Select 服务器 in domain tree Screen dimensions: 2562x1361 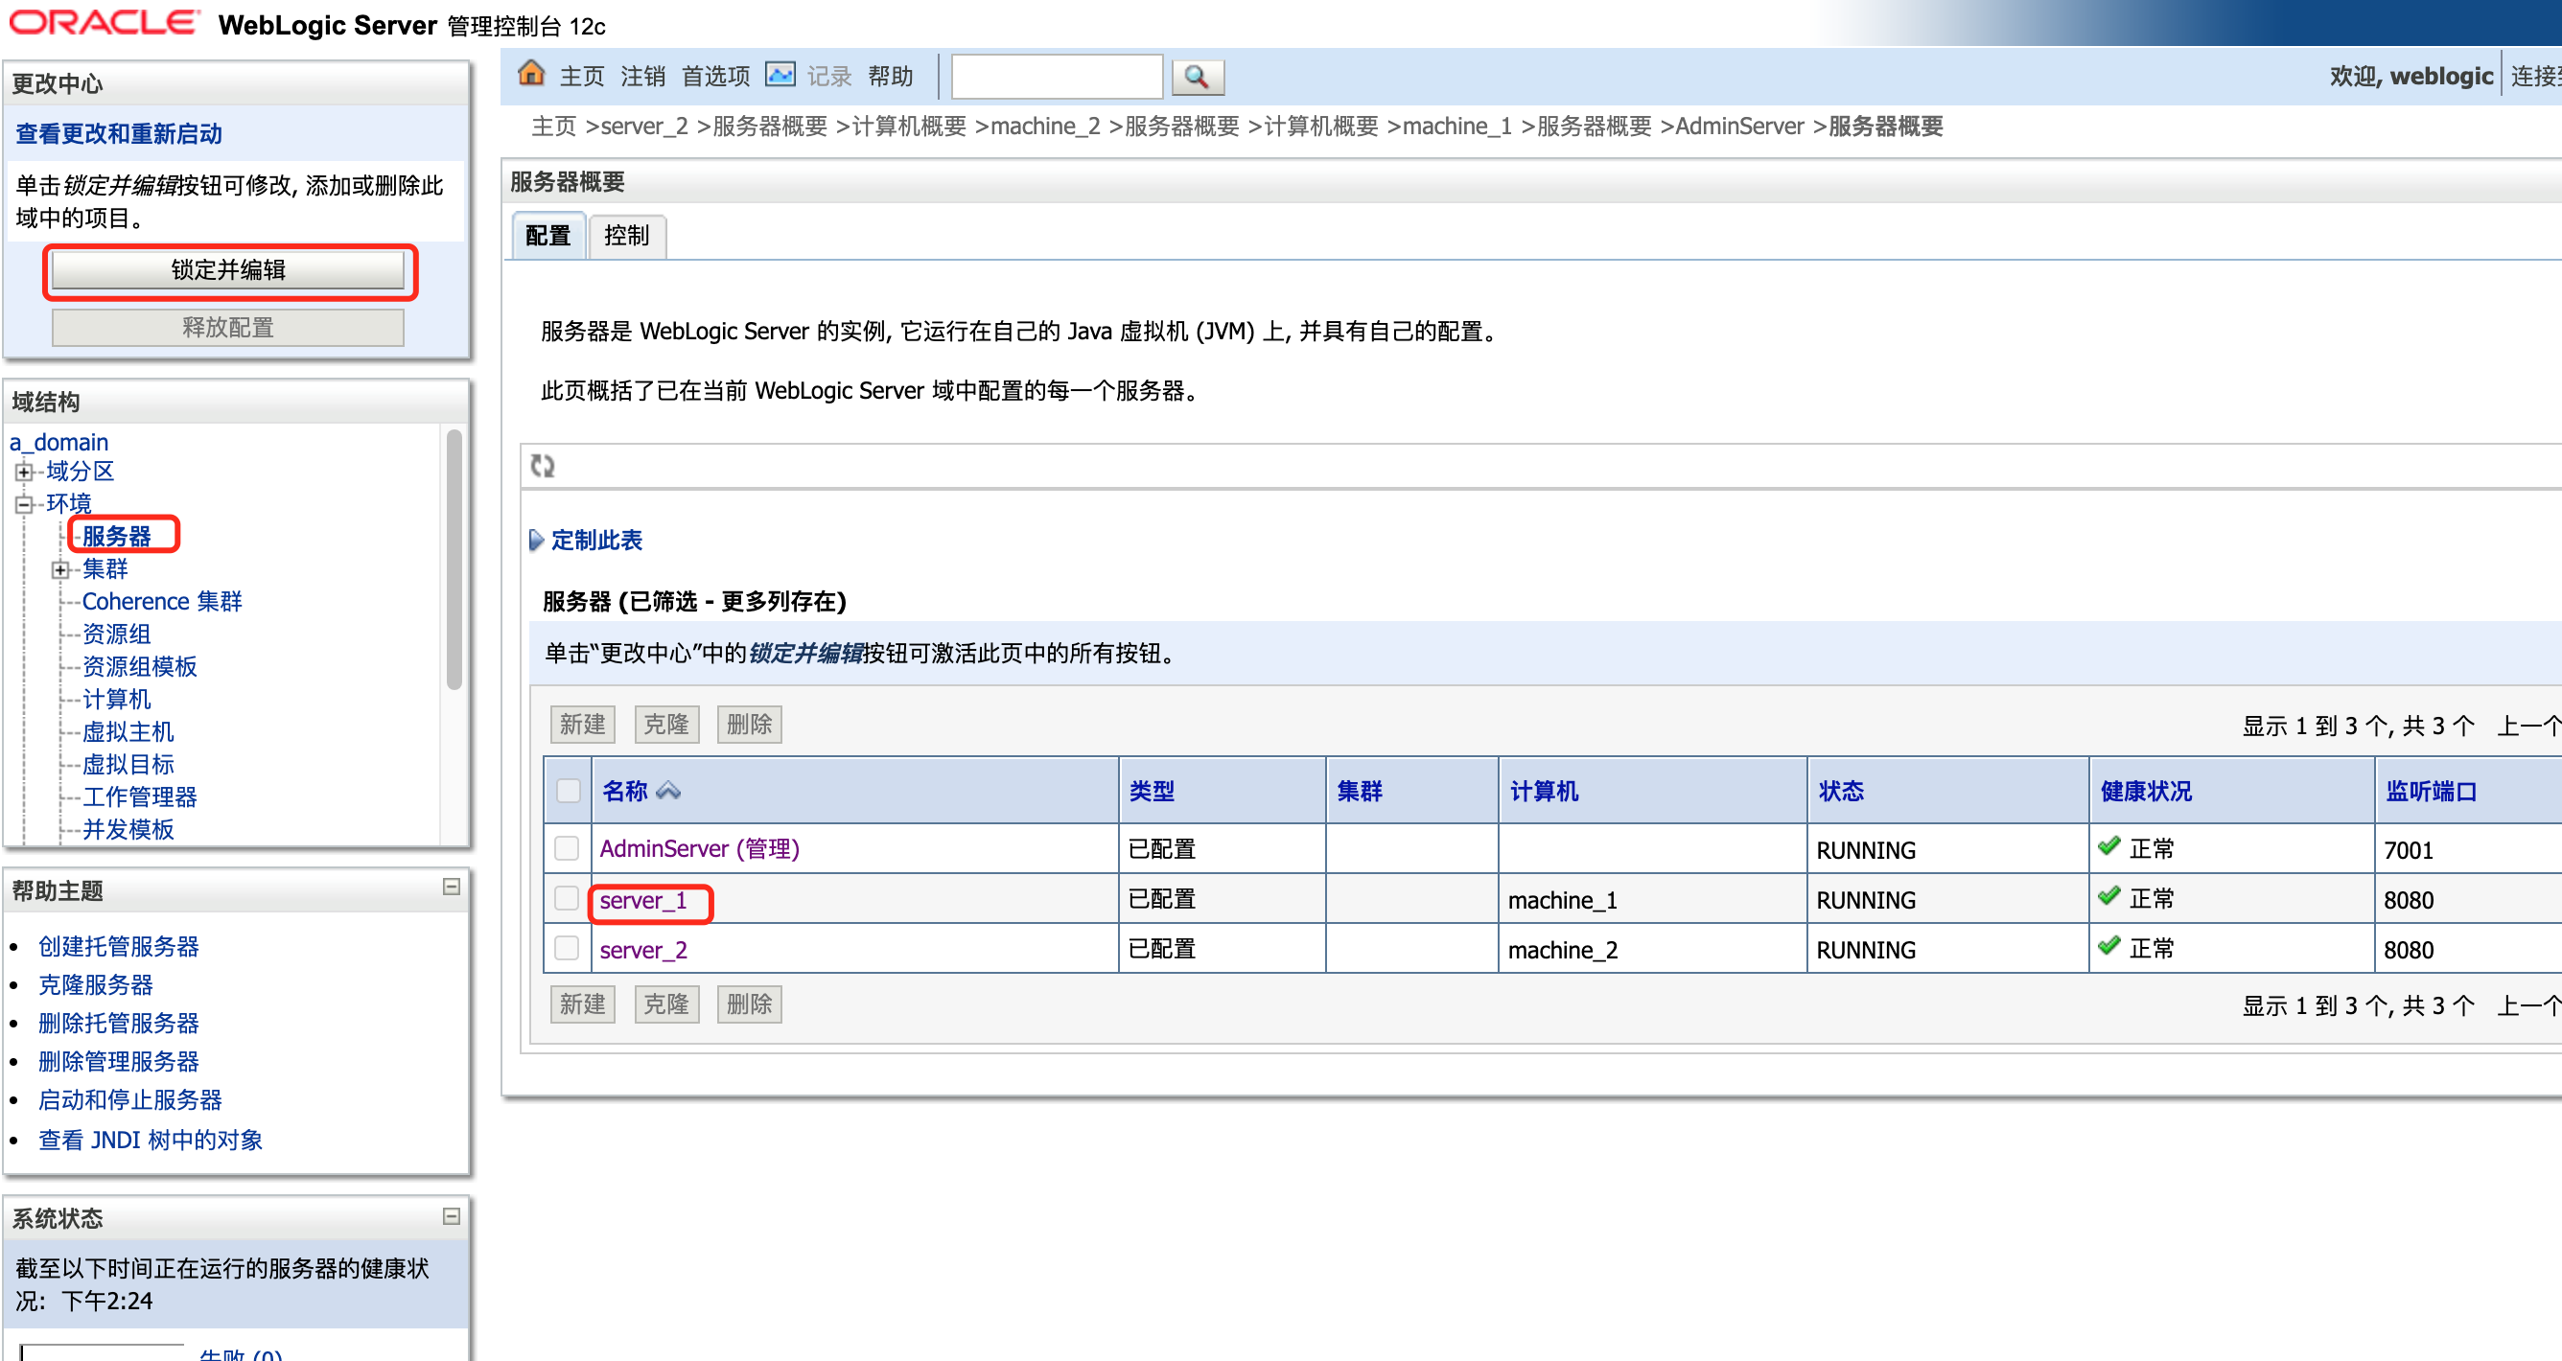116,537
